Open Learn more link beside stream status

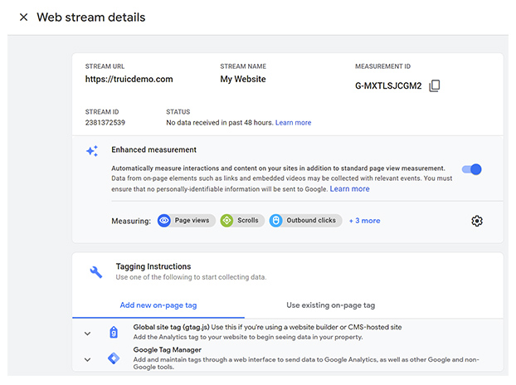click(x=293, y=123)
